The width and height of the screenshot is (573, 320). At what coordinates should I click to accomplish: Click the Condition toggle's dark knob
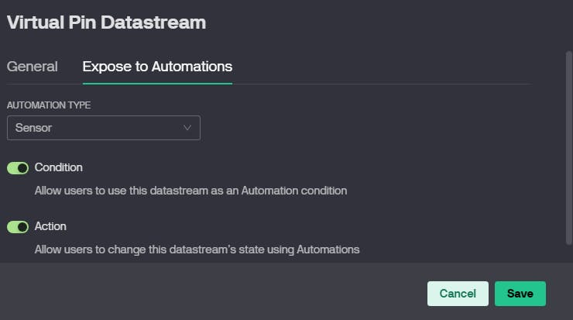click(x=22, y=167)
